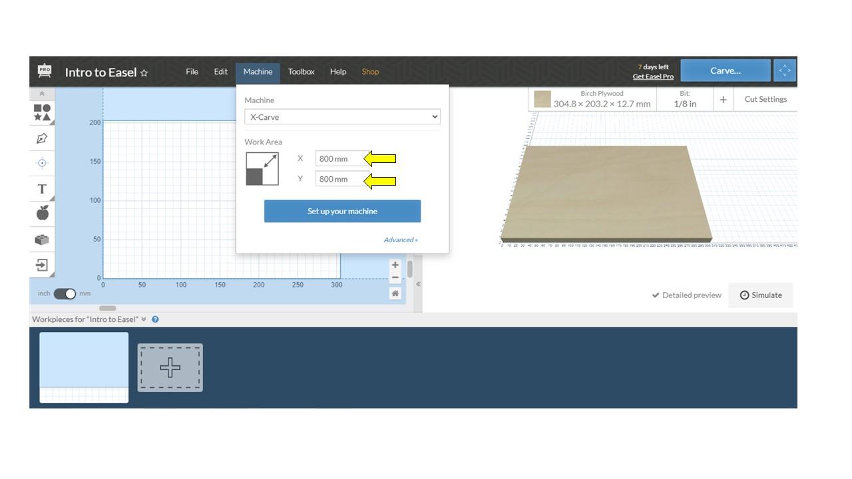This screenshot has width=852, height=479.
Task: Click the Easel Pro logo icon
Action: click(x=45, y=71)
